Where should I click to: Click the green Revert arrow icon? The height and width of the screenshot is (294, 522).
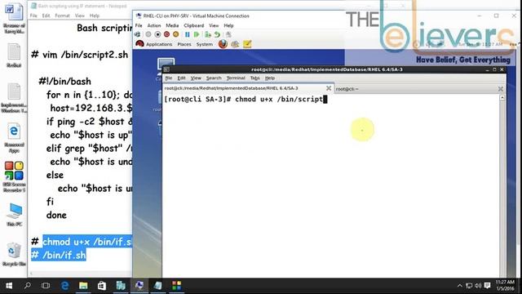(x=217, y=34)
